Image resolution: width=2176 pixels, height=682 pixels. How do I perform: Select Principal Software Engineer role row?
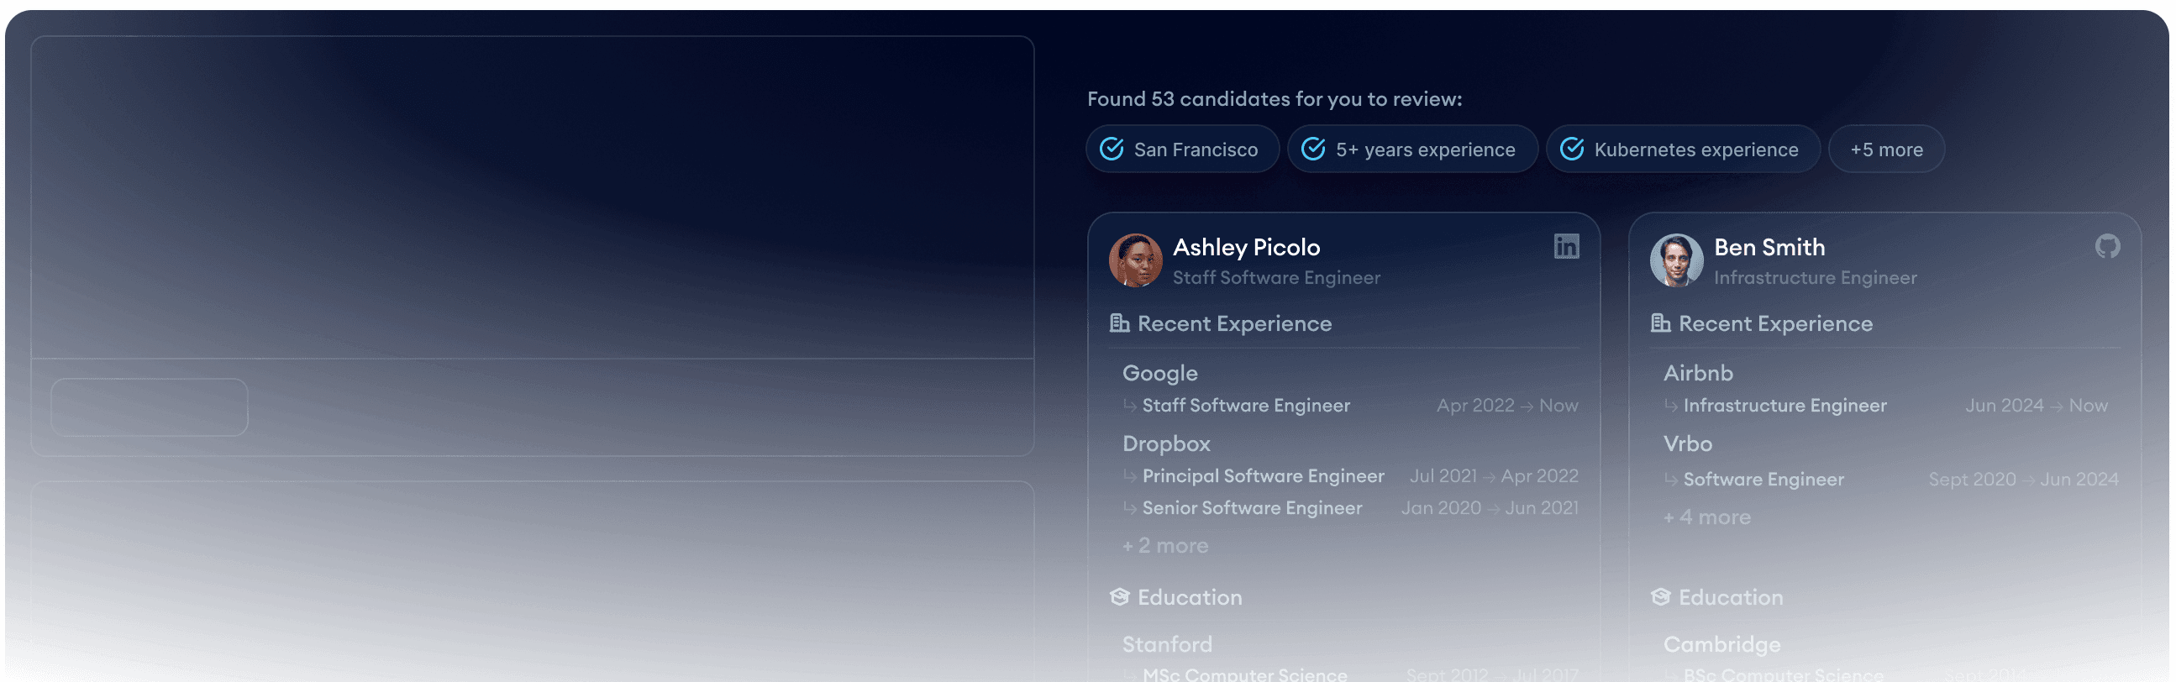(x=1350, y=476)
